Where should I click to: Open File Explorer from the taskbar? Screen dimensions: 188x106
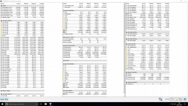pos(46,104)
